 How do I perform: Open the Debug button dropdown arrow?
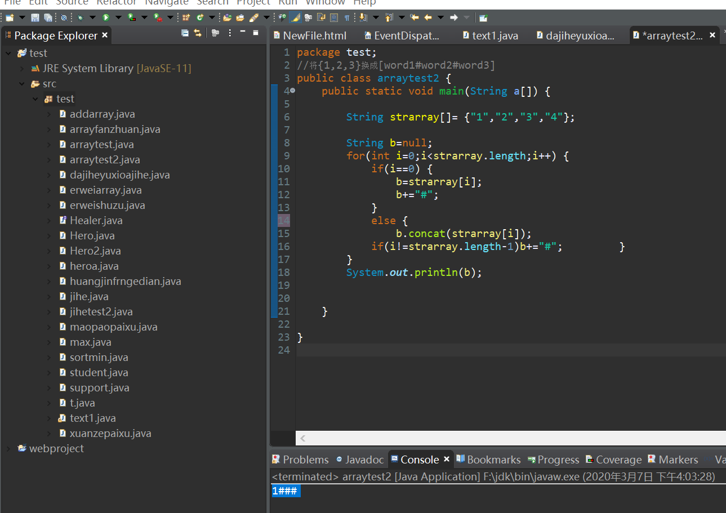pyautogui.click(x=92, y=17)
